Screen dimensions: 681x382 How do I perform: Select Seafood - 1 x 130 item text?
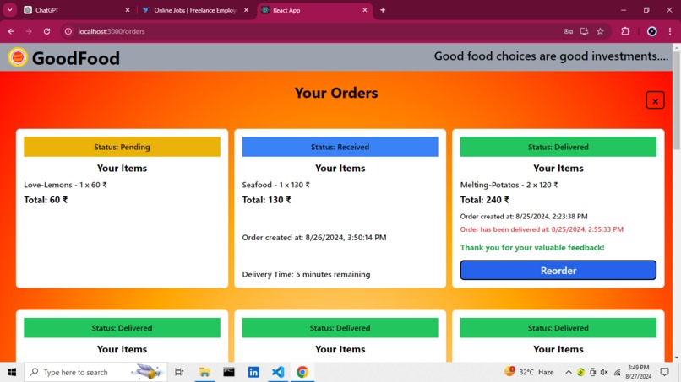click(x=275, y=185)
